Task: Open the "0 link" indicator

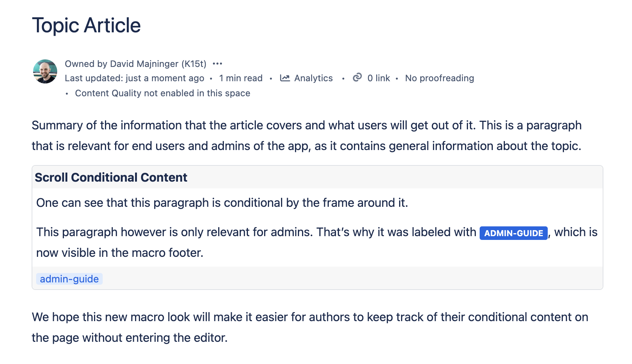Action: click(x=378, y=78)
